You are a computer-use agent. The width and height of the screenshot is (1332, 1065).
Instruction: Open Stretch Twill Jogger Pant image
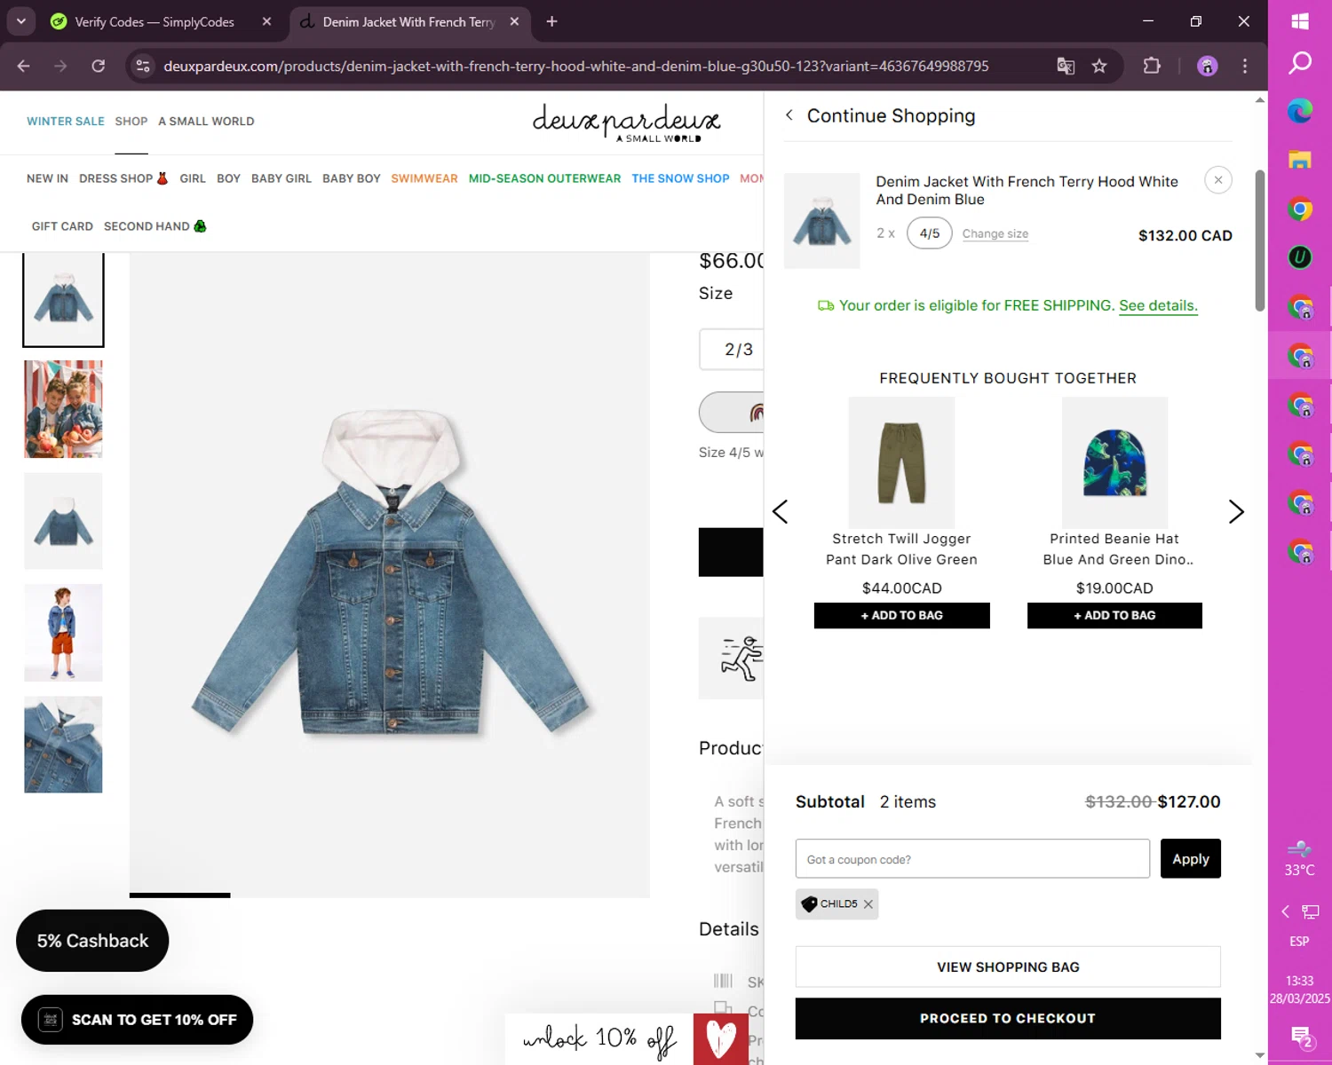point(901,462)
